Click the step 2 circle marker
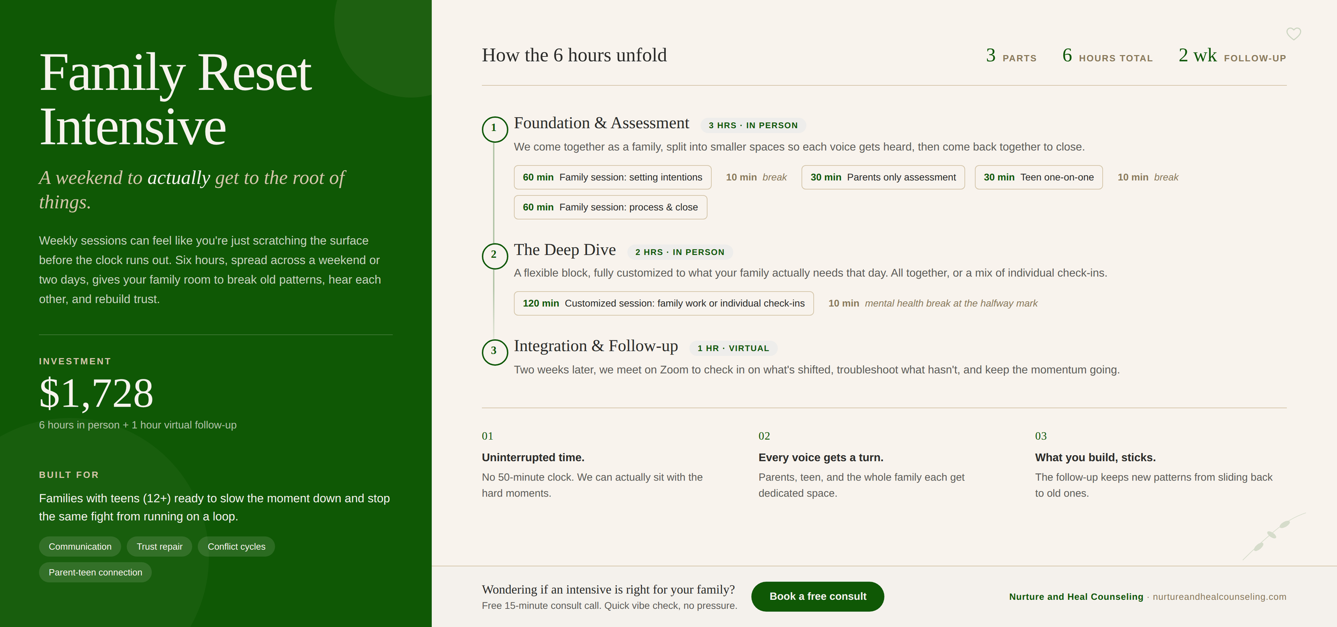 [494, 255]
